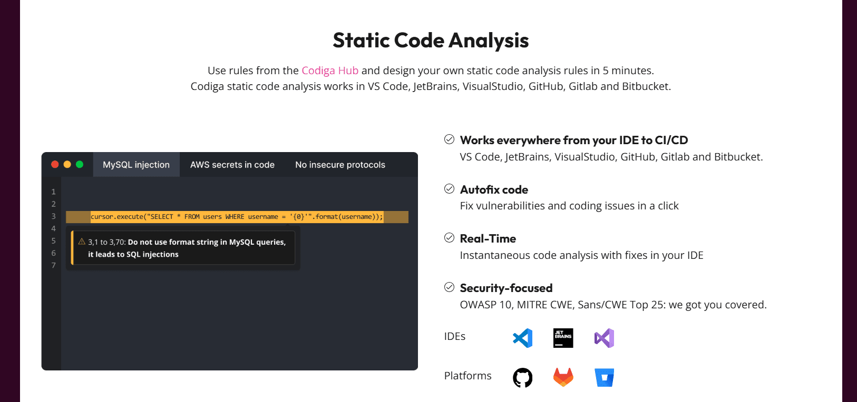Screen dimensions: 857x402
Task: Click the Visual Studio purple icon
Action: coord(604,338)
